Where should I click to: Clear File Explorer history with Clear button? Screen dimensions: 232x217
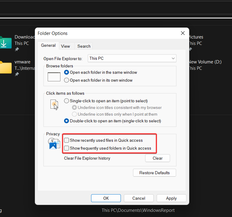(x=158, y=158)
